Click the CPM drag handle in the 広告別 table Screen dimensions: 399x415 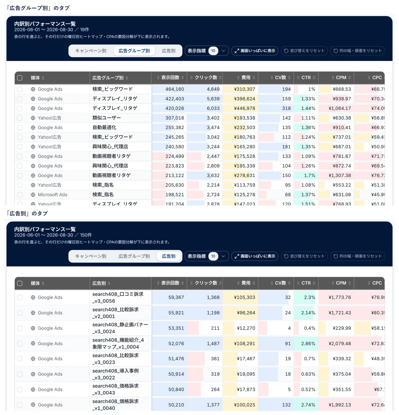tap(333, 283)
